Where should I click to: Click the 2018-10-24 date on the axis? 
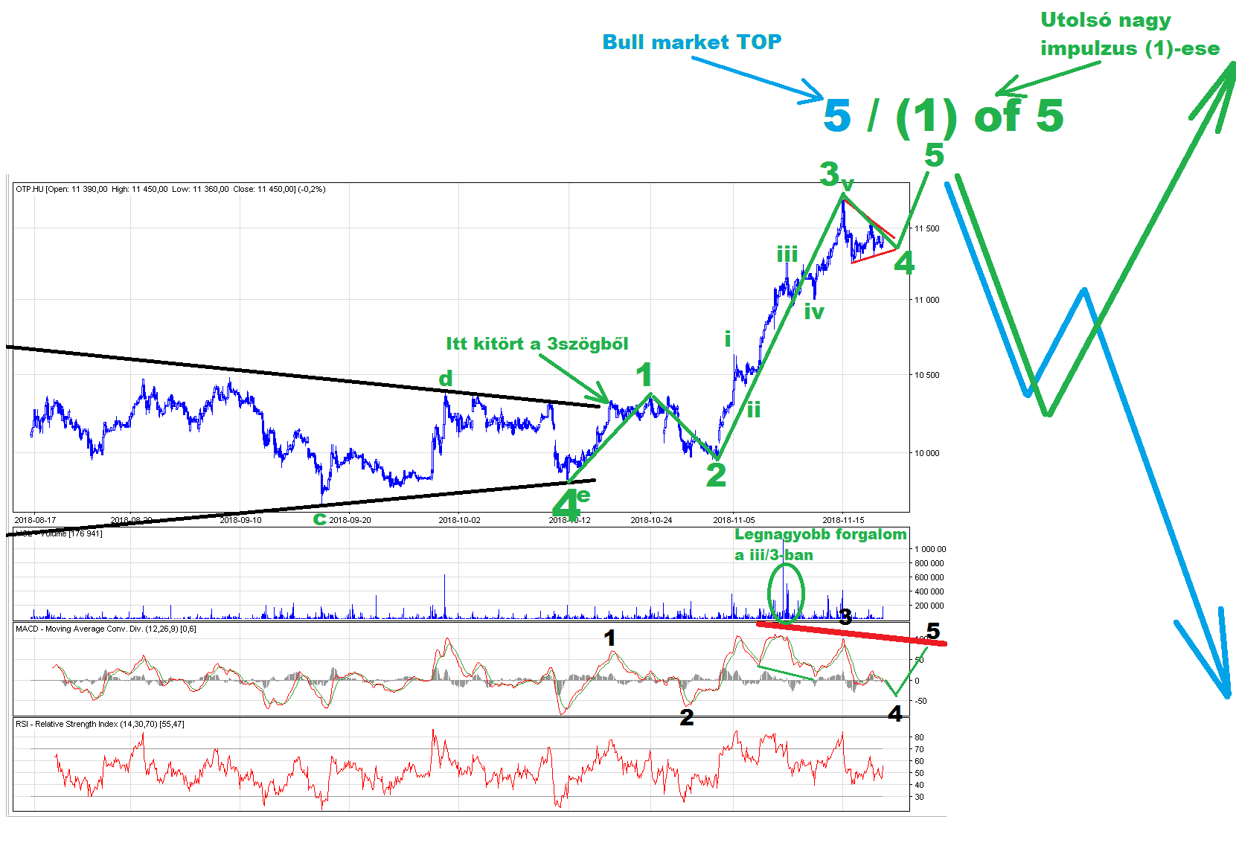651,520
